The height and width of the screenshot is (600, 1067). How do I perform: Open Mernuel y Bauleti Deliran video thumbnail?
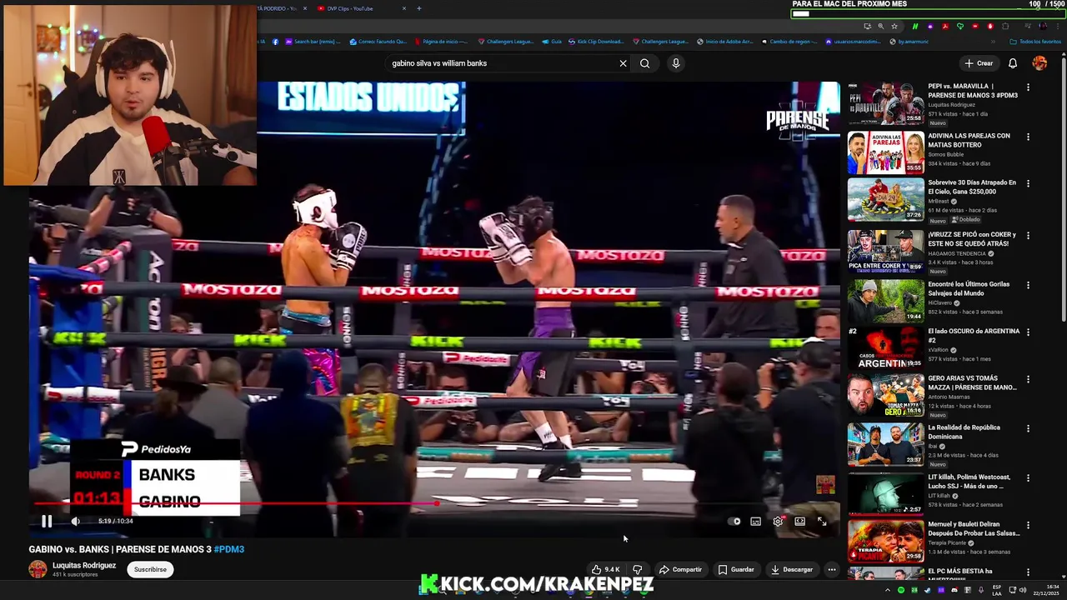click(885, 542)
